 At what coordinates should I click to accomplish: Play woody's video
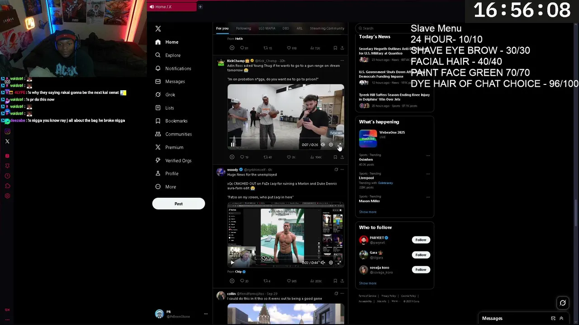233,262
